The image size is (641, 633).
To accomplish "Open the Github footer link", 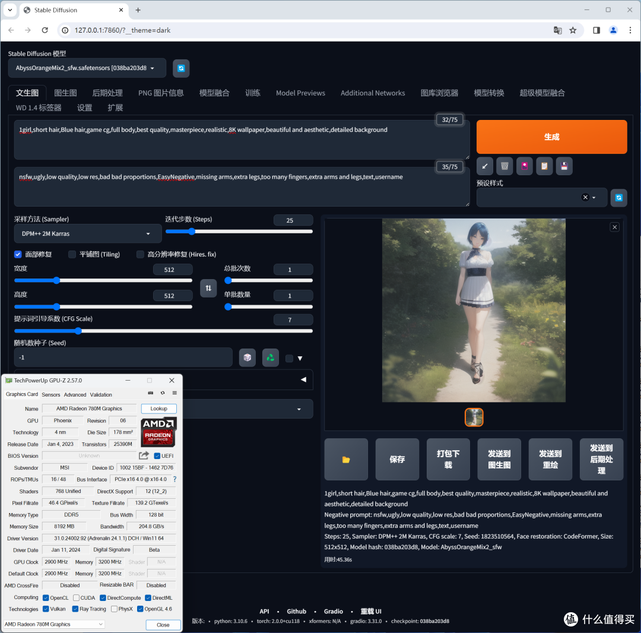I will (x=296, y=612).
